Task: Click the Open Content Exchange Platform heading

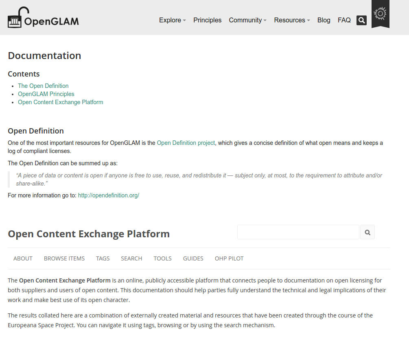Action: (89, 234)
